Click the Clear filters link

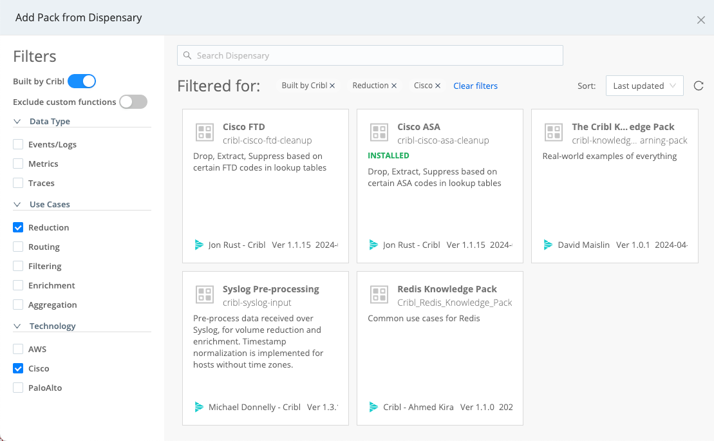pyautogui.click(x=475, y=86)
